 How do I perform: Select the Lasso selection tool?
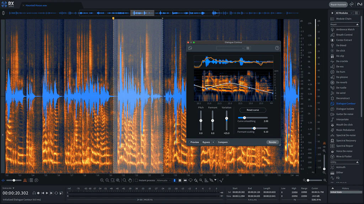190,180
